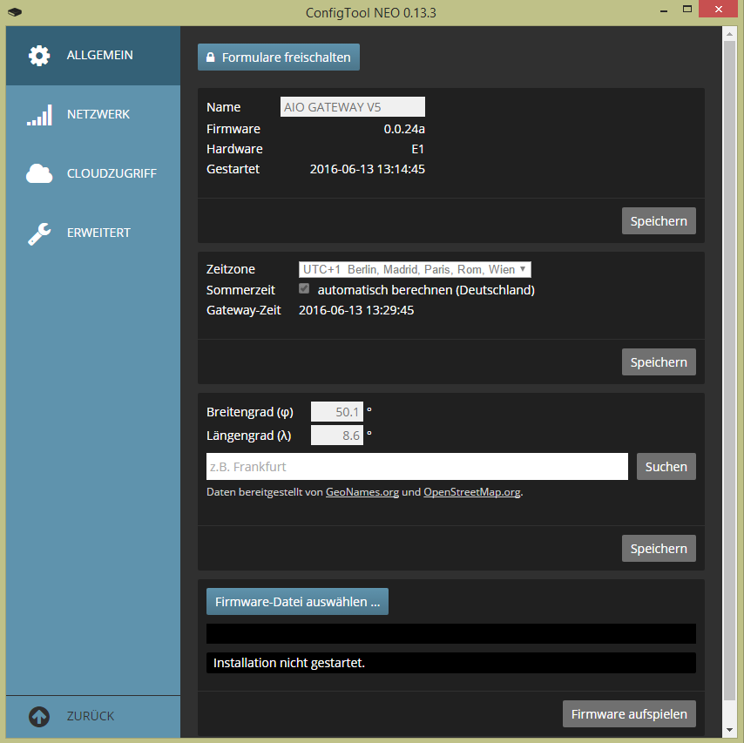Open the GeoNames.org link
This screenshot has height=743, width=744.
tap(362, 492)
